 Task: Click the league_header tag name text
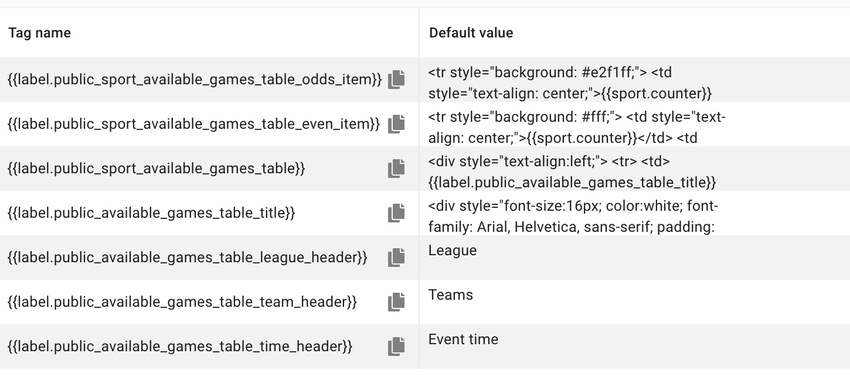[188, 258]
